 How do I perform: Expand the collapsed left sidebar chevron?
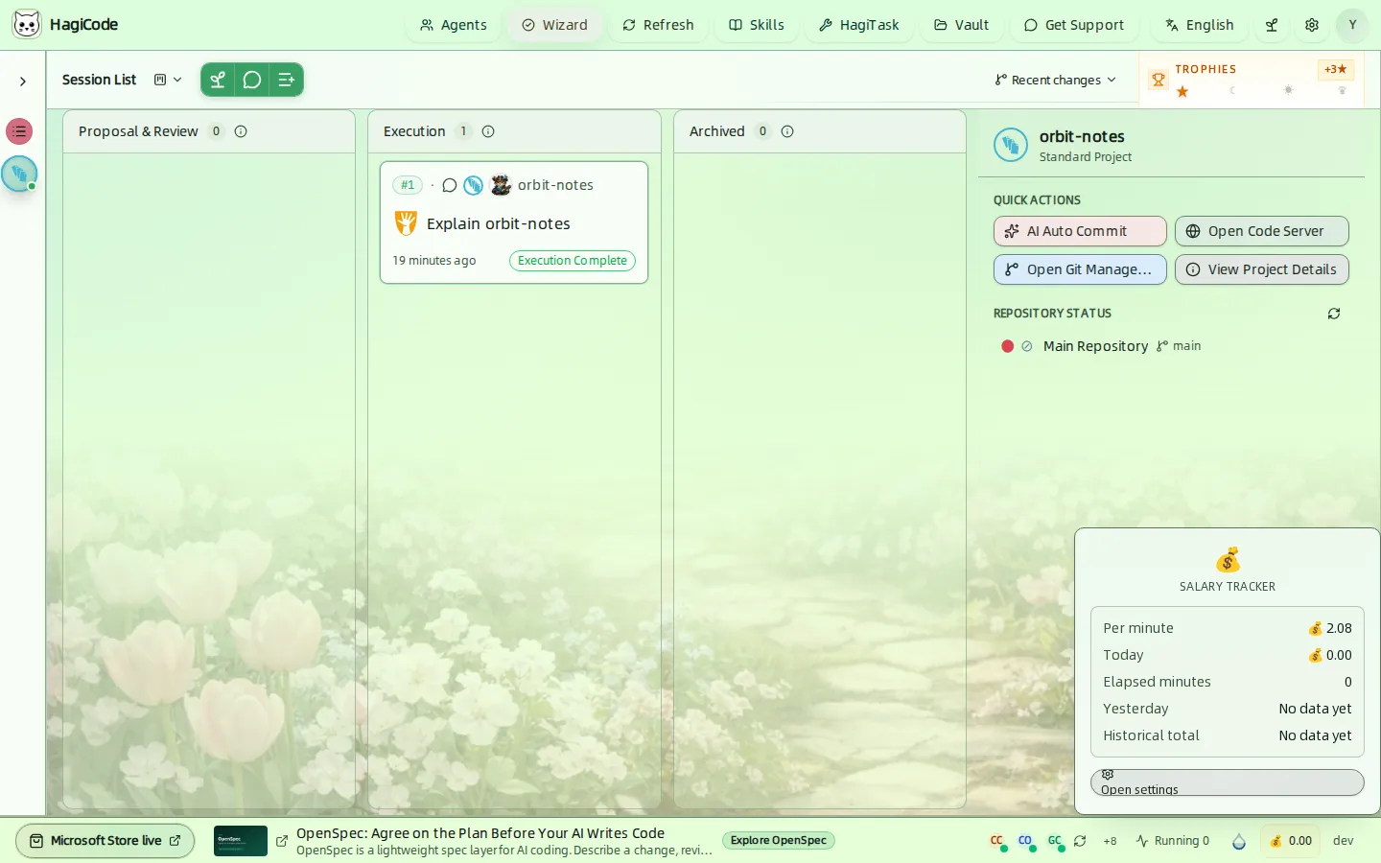pos(23,82)
